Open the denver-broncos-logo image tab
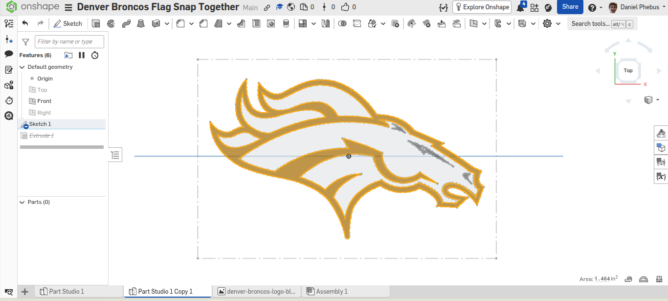This screenshot has width=668, height=301. tap(257, 291)
